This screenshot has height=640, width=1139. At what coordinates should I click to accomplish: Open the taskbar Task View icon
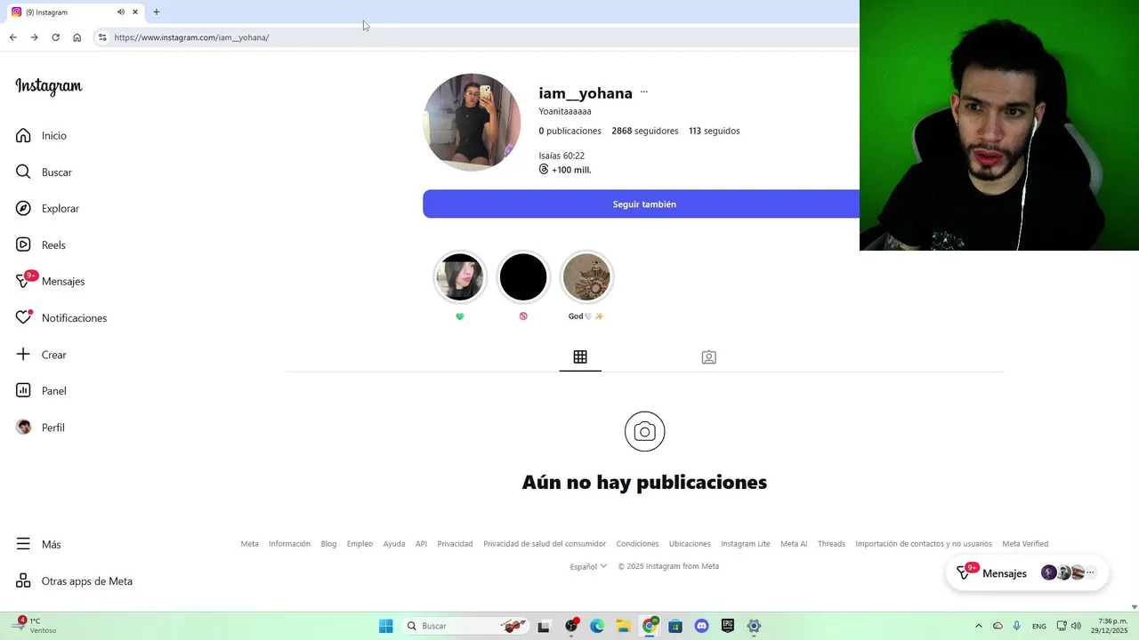(544, 626)
